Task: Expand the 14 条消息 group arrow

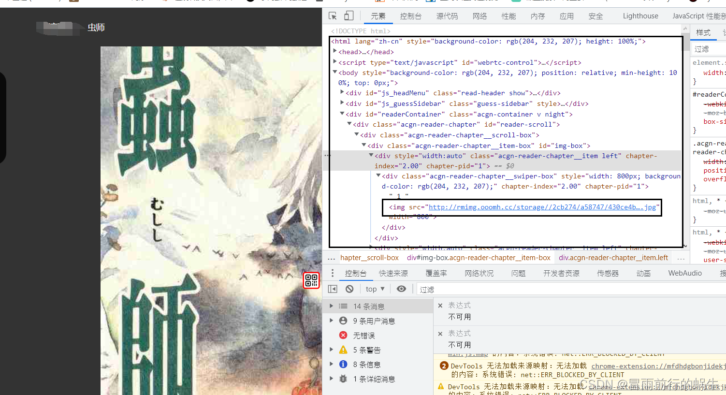Action: tap(331, 306)
